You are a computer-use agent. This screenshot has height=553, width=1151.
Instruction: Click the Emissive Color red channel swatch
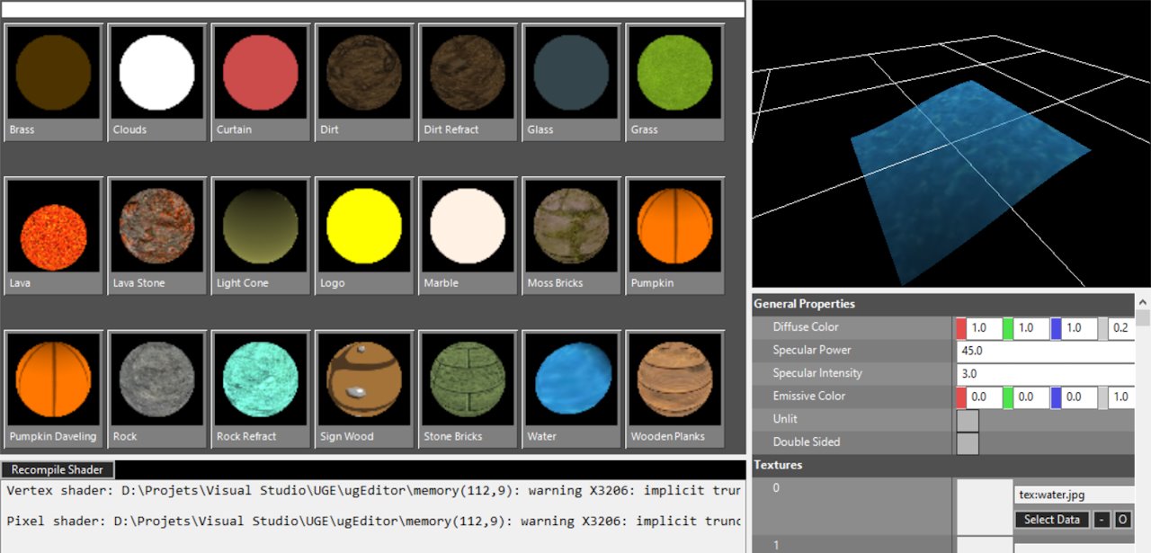pyautogui.click(x=961, y=397)
